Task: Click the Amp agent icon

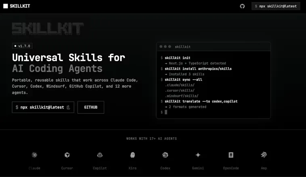Action: [x=264, y=155]
